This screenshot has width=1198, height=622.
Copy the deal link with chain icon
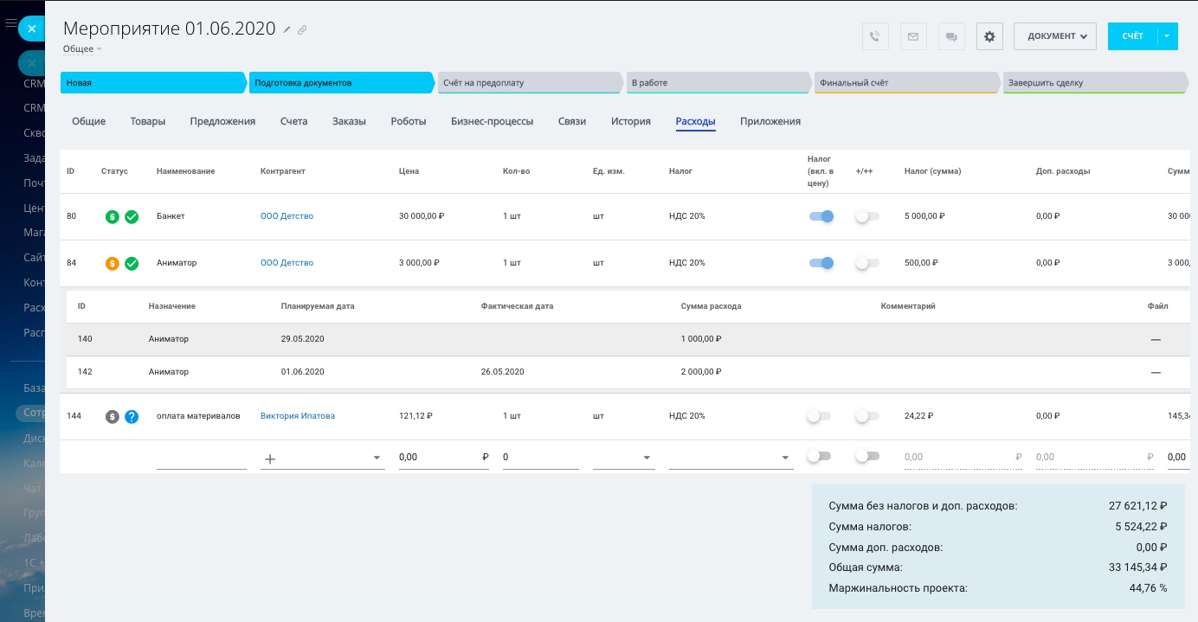point(302,29)
